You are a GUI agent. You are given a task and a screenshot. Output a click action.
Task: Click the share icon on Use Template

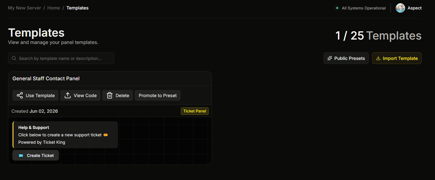20,95
